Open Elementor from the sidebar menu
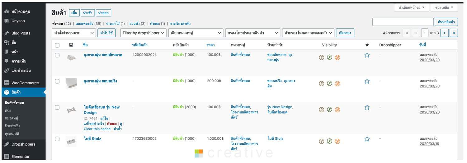Viewport: 467px width, 163px height. (x=21, y=156)
